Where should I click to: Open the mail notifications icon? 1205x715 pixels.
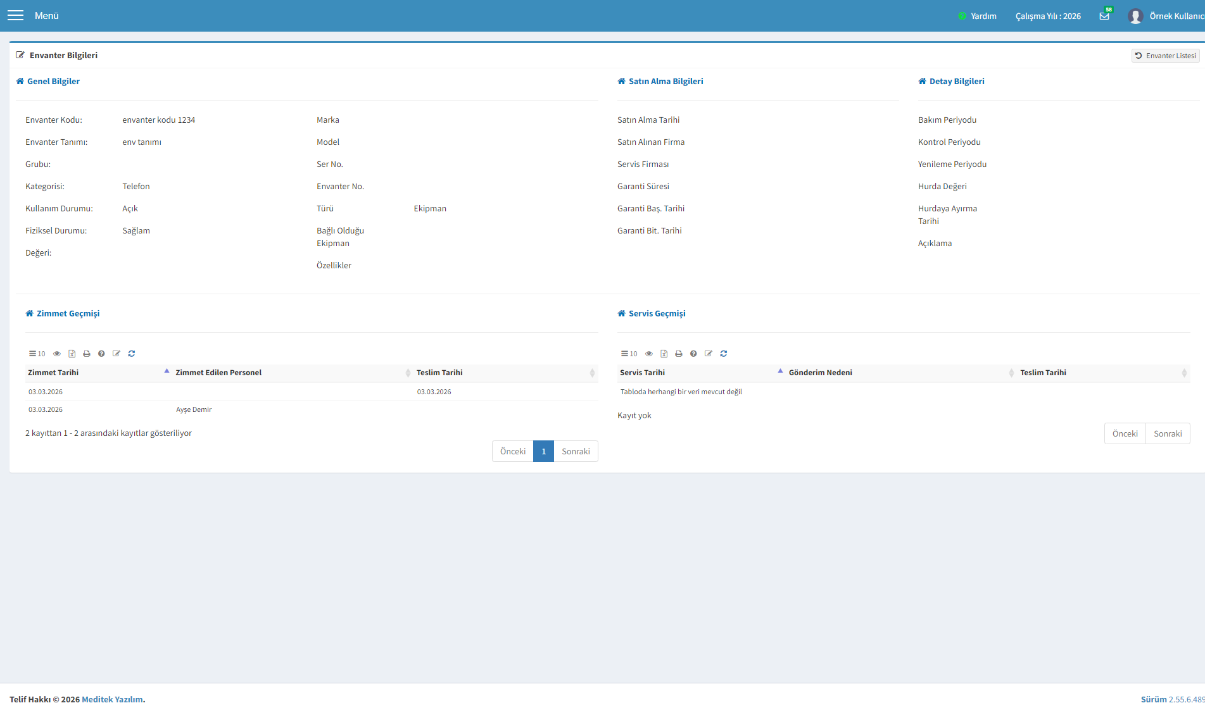1104,16
